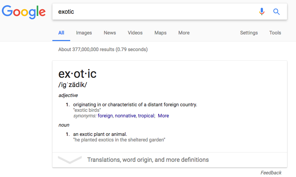This screenshot has width=296, height=177.
Task: Select the All results tab
Action: tap(61, 33)
